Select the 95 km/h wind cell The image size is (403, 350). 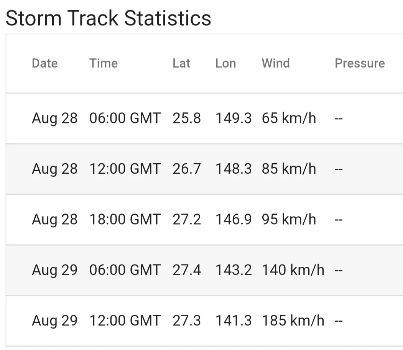[289, 219]
